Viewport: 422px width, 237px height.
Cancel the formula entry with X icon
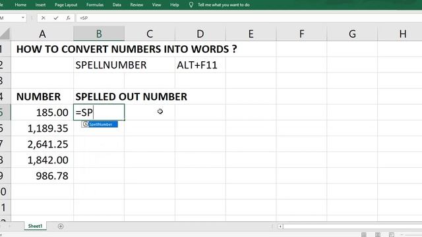coord(44,18)
